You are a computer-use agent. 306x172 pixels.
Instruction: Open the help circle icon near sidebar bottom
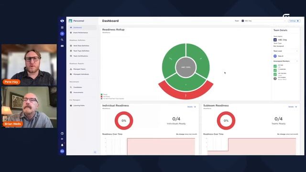[62, 134]
